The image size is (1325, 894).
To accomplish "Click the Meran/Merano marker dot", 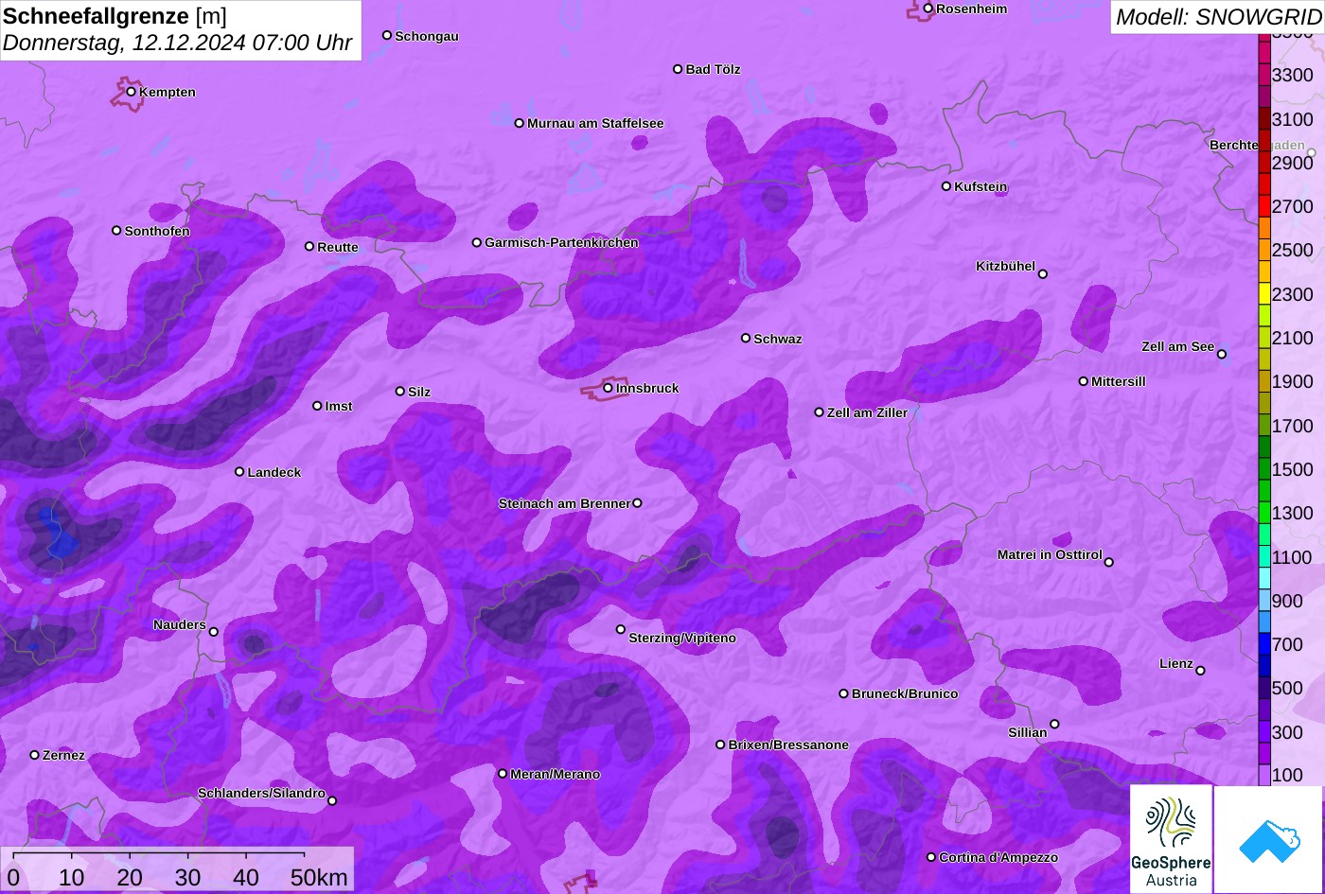I will tap(503, 774).
